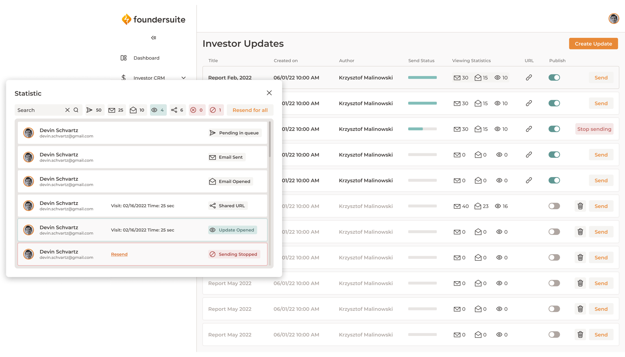
Task: Delete the last Report May 2022 row
Action: tap(580, 335)
